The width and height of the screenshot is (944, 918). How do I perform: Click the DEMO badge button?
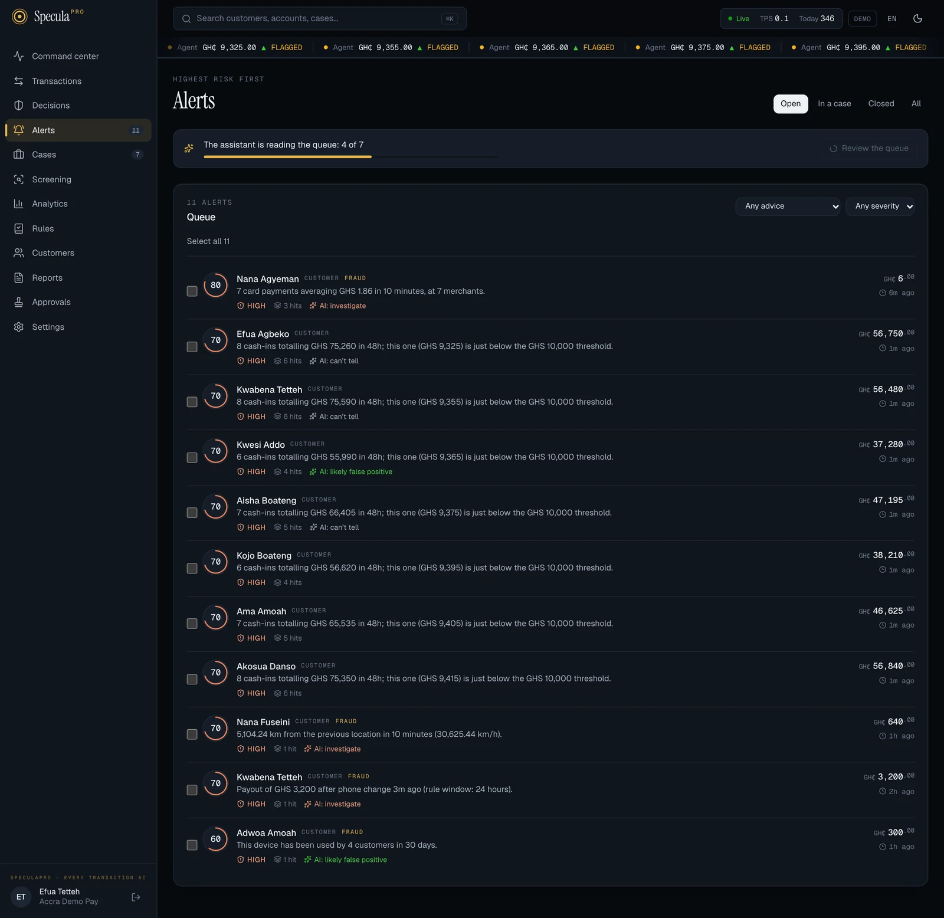(862, 19)
